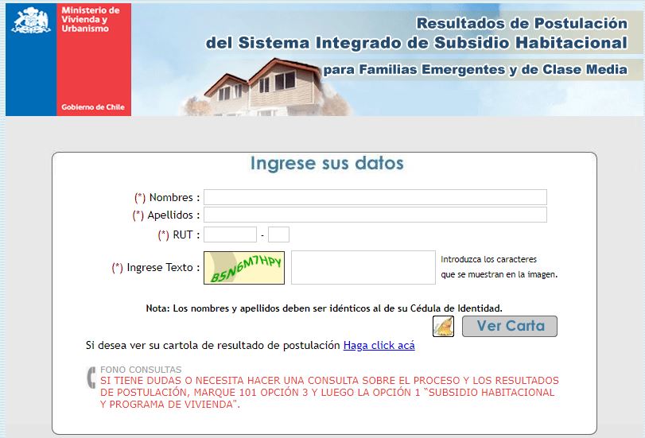The height and width of the screenshot is (438, 645).
Task: Focus the Apellidos text field
Action: coord(375,215)
